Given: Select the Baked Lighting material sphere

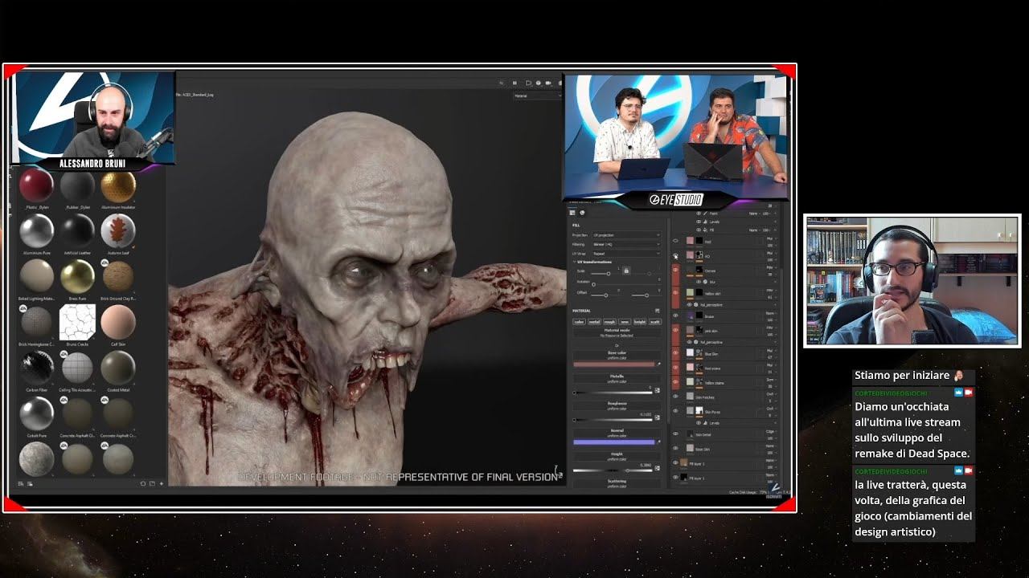Looking at the screenshot, I should point(36,277).
